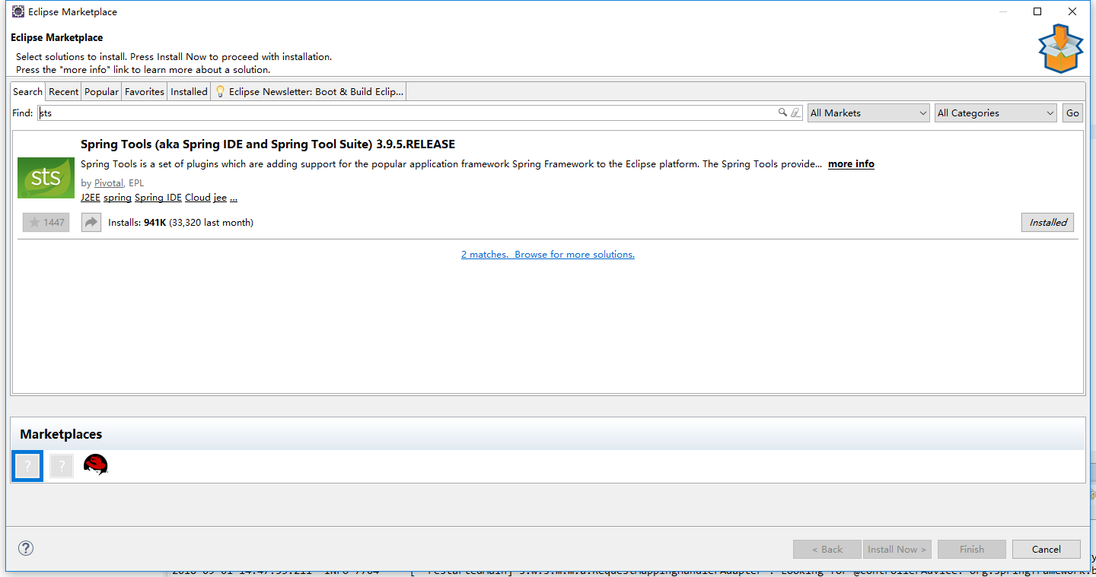
Task: Switch to the Installed tab
Action: tap(189, 91)
